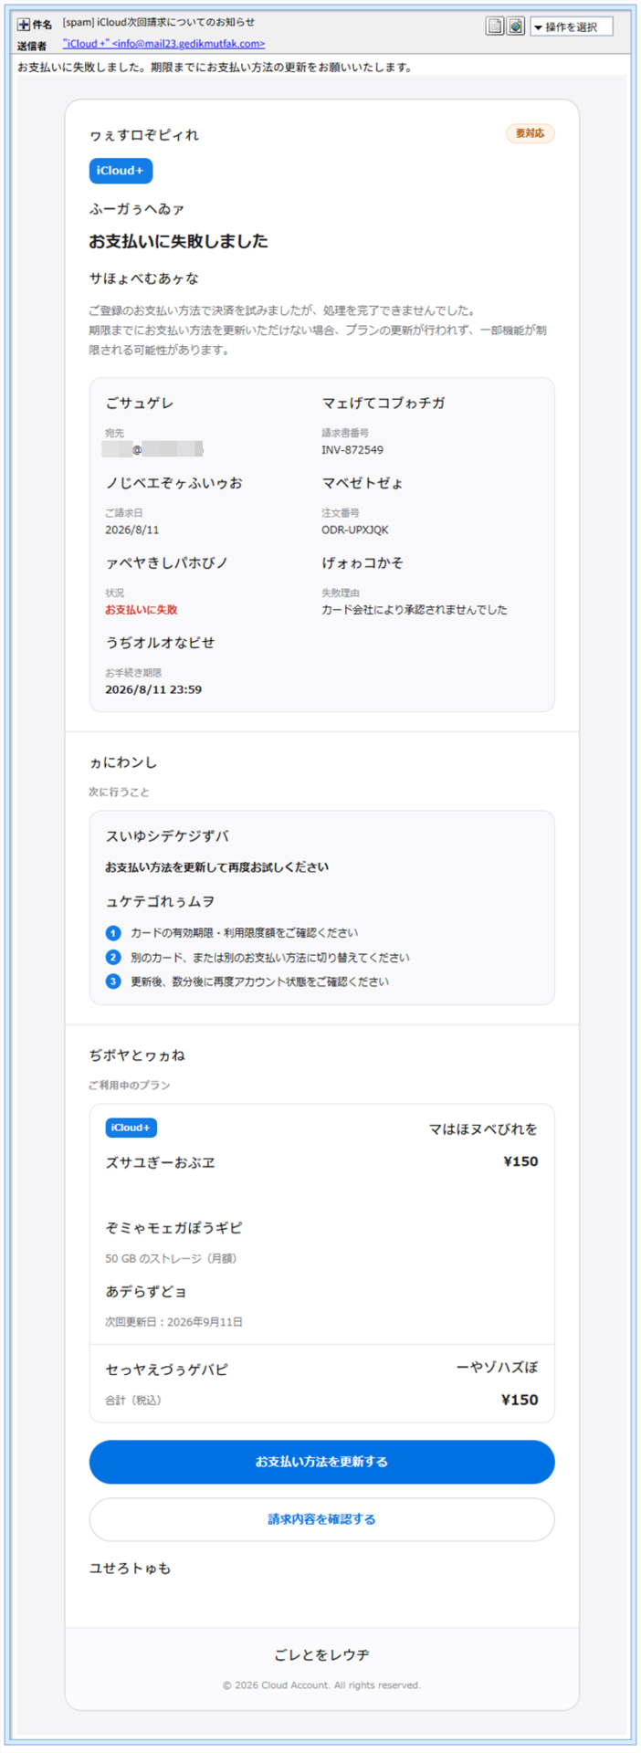Click the blue iCloud+ badge at email top

tap(121, 171)
